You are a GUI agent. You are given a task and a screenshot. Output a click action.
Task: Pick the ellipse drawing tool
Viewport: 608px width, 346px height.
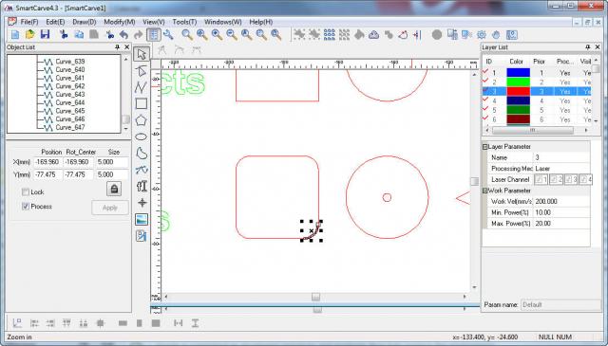pos(142,137)
